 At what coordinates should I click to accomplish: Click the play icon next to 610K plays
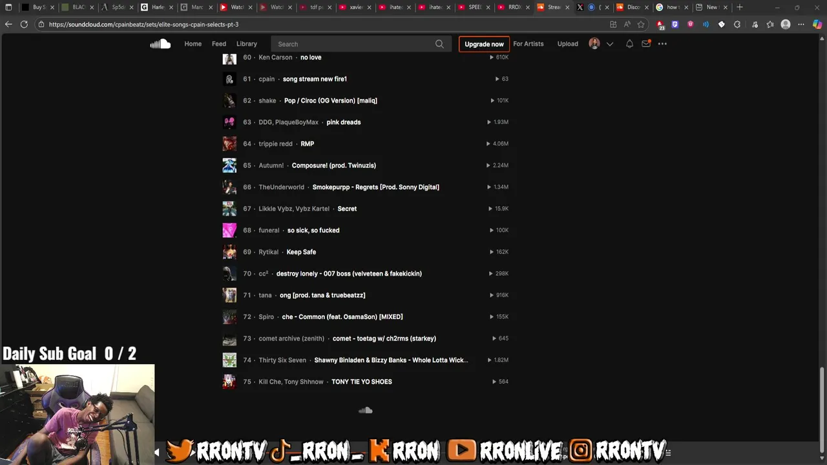tap(492, 57)
